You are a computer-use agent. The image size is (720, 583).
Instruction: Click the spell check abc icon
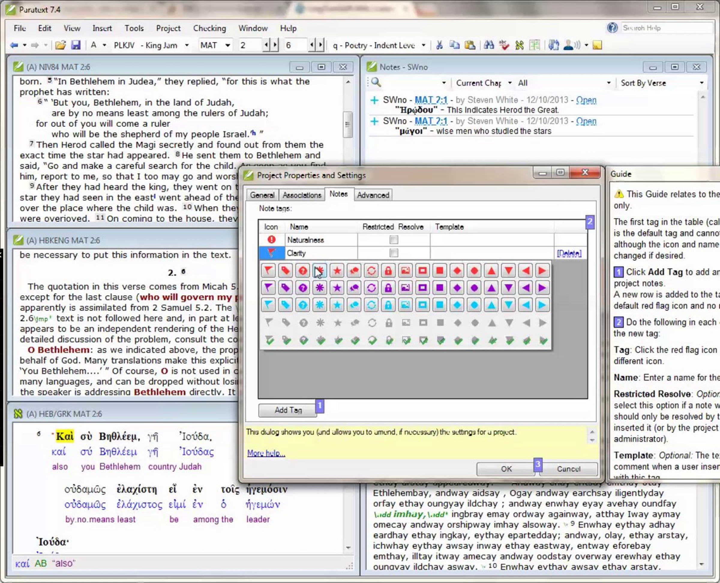click(x=504, y=45)
